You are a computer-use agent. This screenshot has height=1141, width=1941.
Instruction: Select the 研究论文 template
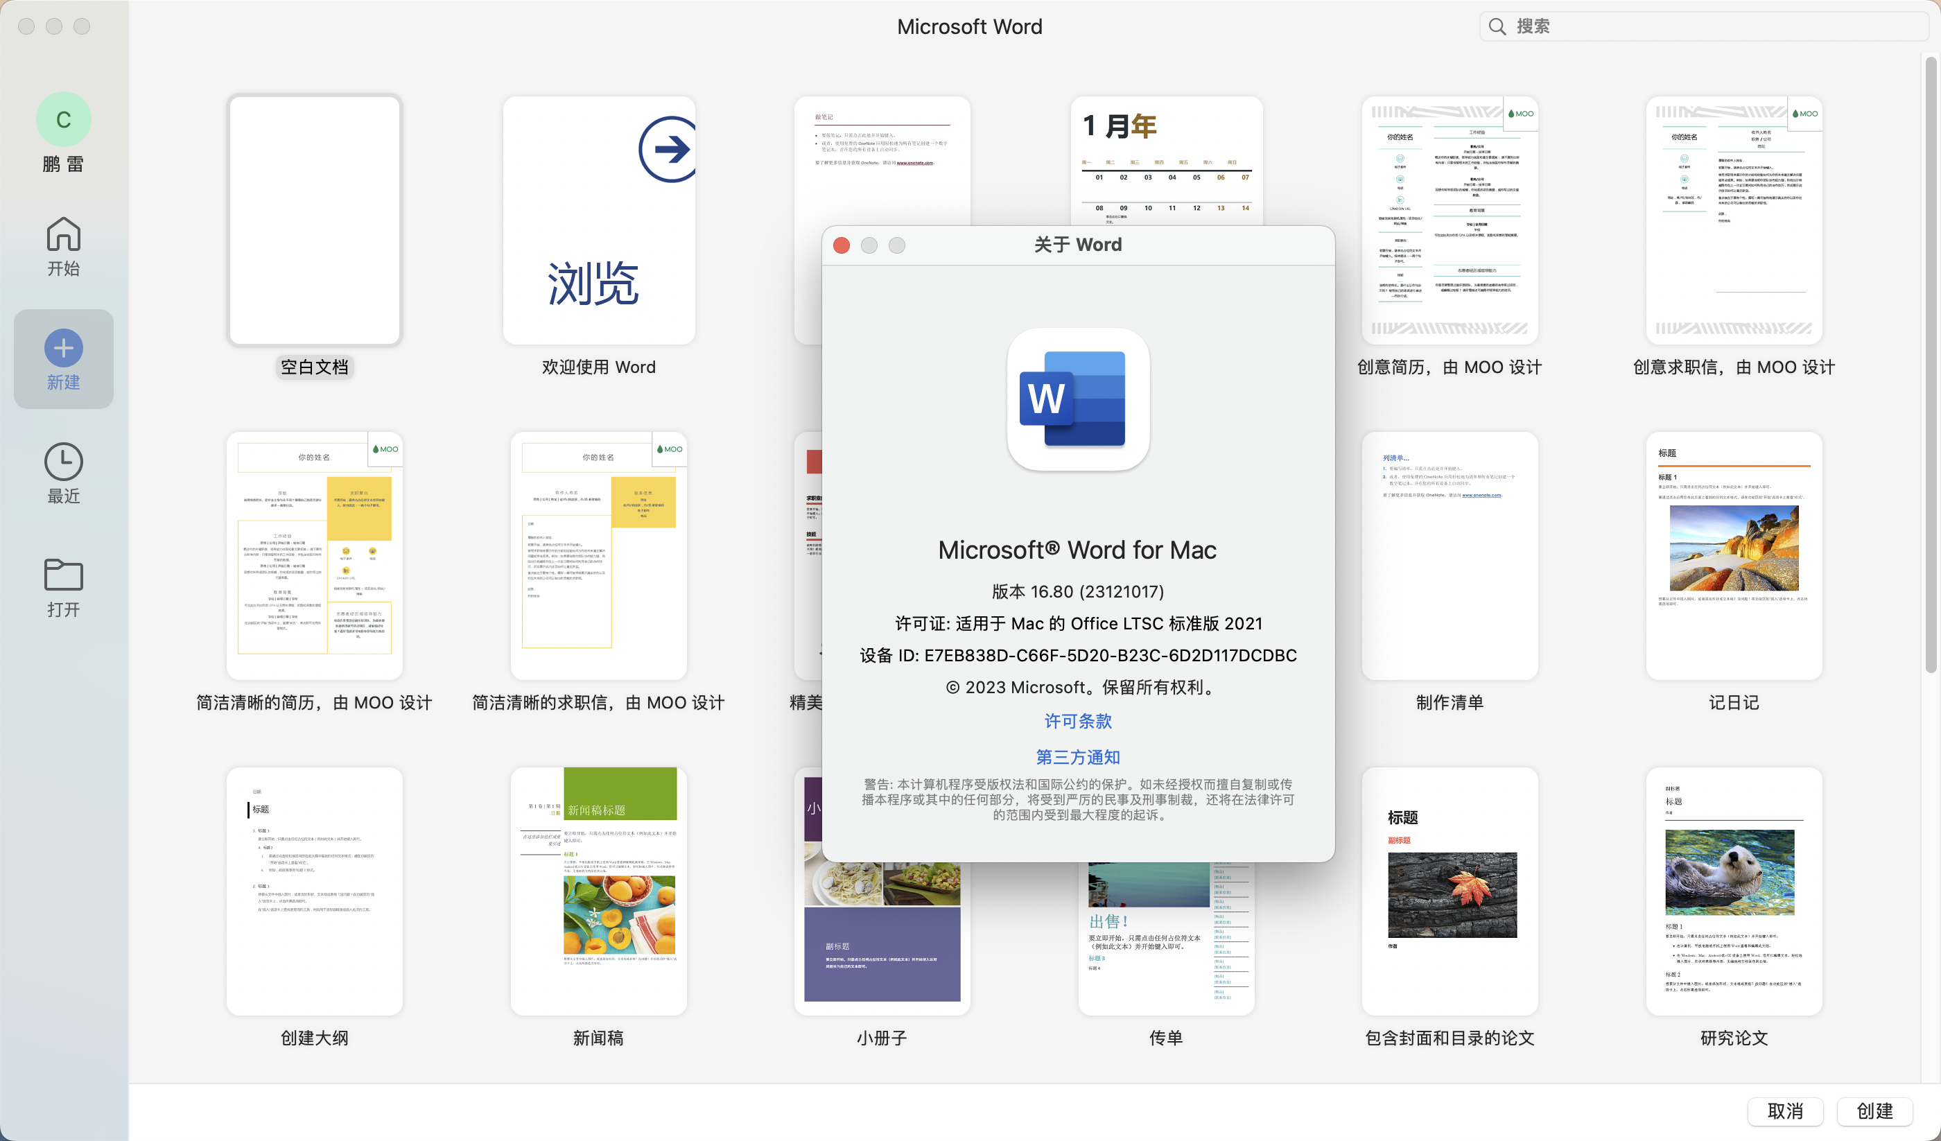(x=1734, y=891)
